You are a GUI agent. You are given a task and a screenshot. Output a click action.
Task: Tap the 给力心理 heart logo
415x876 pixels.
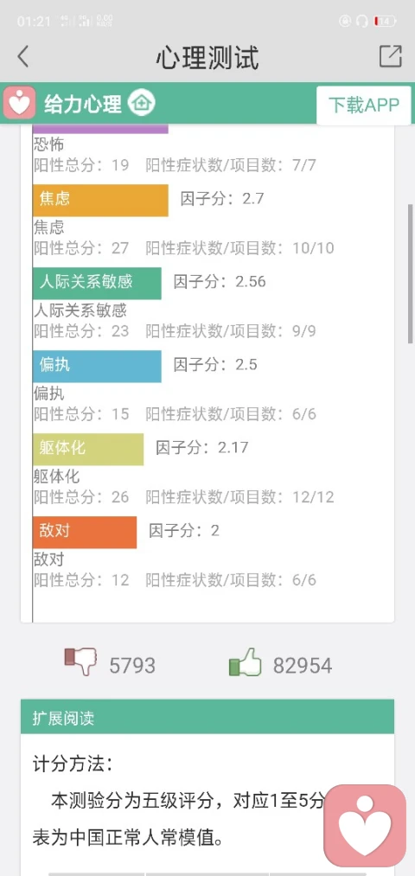click(20, 104)
